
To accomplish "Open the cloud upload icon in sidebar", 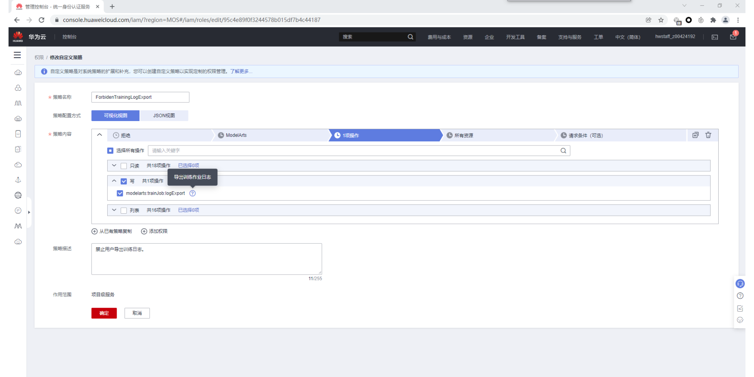I will 18,242.
